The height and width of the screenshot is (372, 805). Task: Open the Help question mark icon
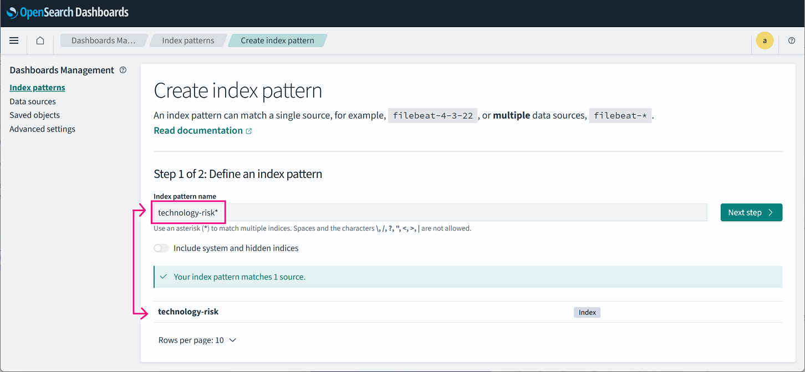pos(791,40)
